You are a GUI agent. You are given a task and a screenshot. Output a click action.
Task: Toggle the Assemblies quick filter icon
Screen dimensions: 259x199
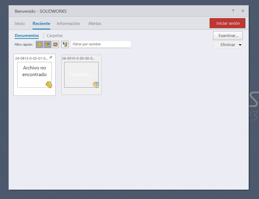(x=47, y=44)
